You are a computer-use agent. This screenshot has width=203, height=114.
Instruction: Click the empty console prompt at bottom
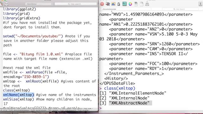[x=101, y=108]
